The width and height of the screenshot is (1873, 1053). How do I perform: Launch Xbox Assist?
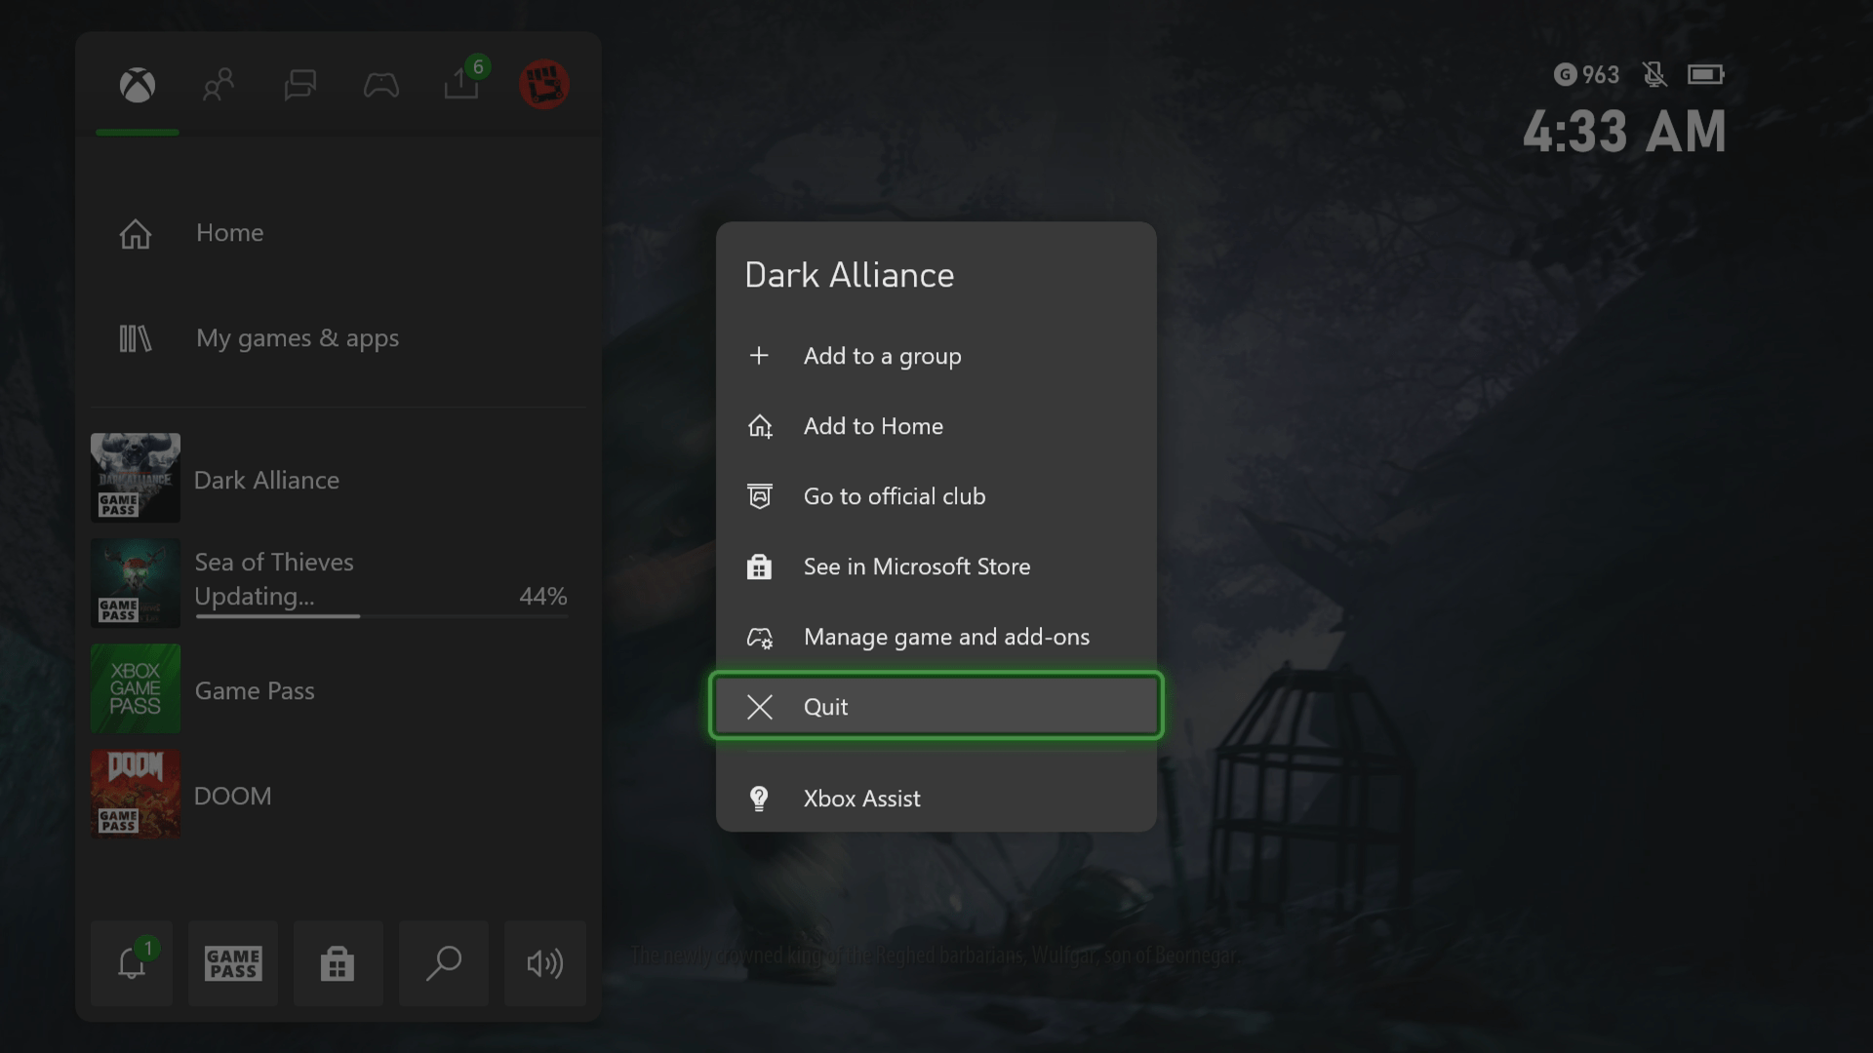861,799
